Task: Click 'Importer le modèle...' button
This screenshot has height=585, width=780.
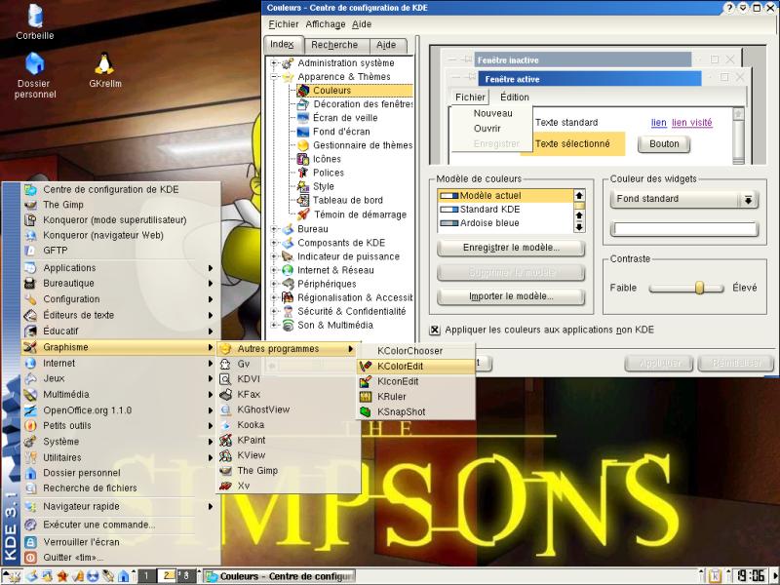Action: (510, 296)
